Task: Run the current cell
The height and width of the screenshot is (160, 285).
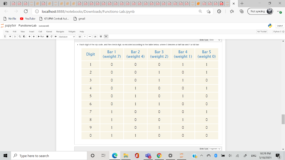Action: pyautogui.click(x=41, y=36)
